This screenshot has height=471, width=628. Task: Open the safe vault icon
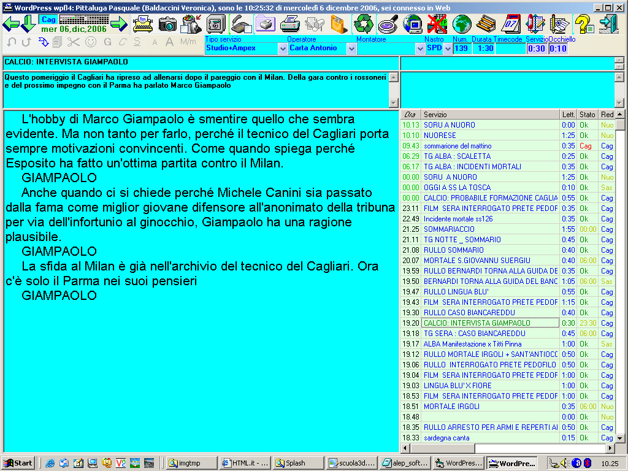point(216,24)
